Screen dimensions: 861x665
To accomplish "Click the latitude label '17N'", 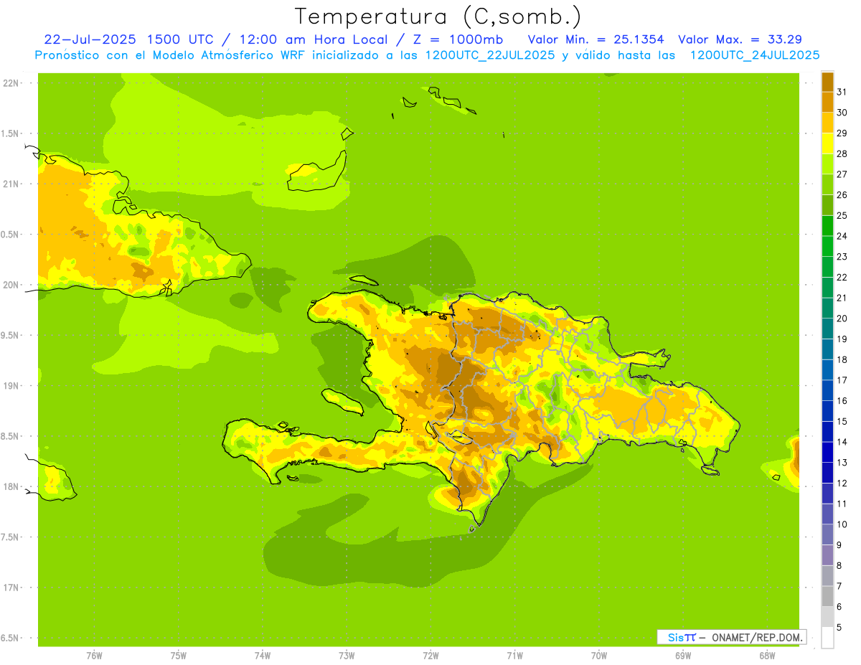I will pyautogui.click(x=10, y=588).
